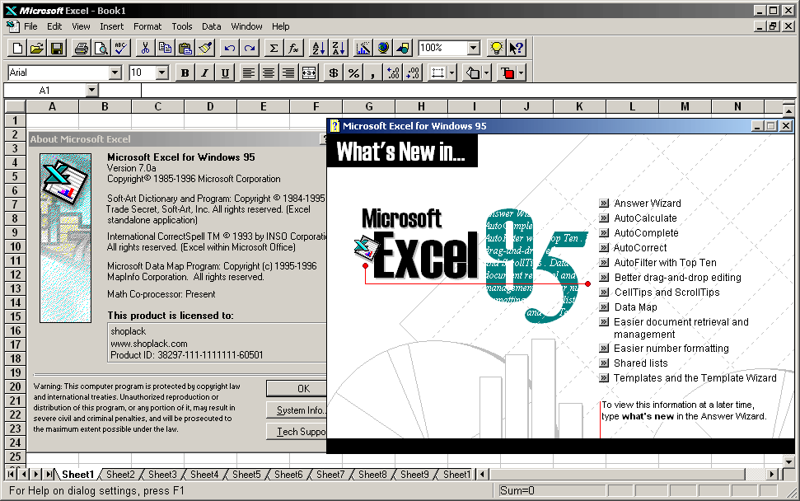Click OK to dismiss About dialog
The height and width of the screenshot is (501, 800).
tap(298, 388)
